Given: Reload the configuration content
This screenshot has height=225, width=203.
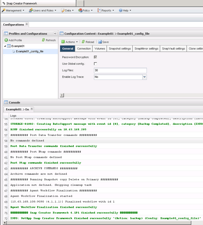Looking at the screenshot, I should tap(87, 42).
